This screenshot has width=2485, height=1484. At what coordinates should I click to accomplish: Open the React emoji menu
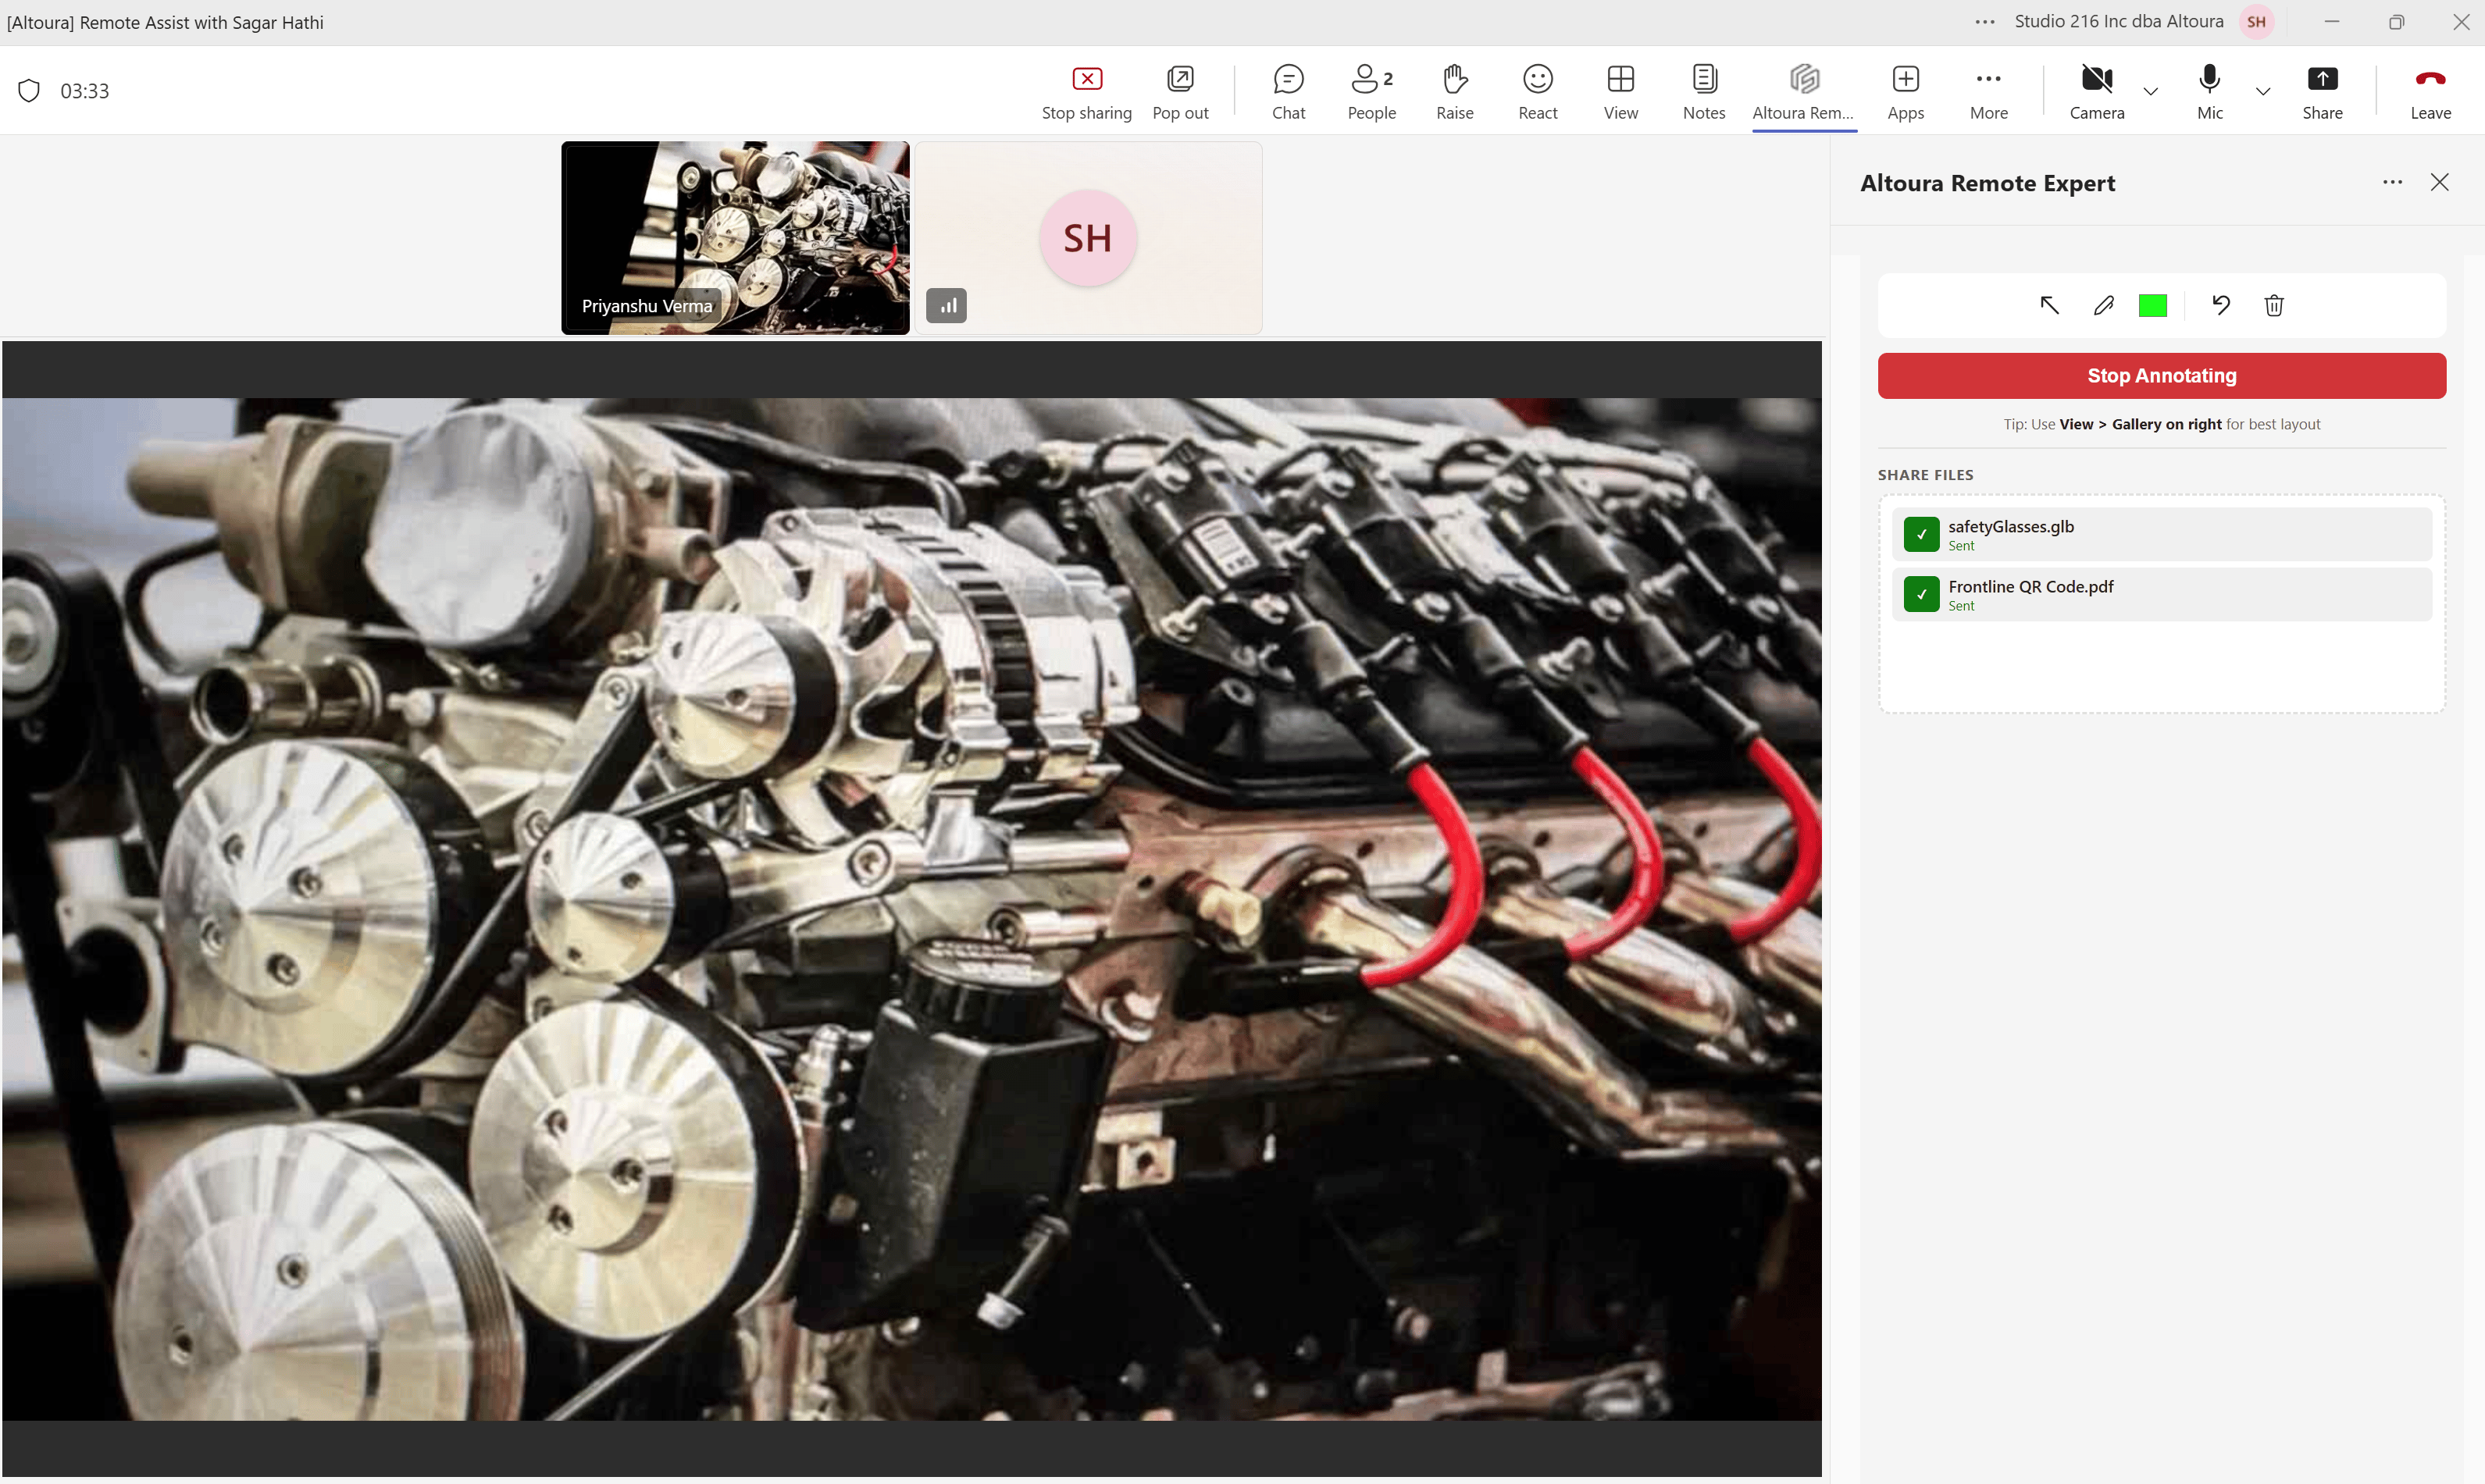click(x=1538, y=92)
